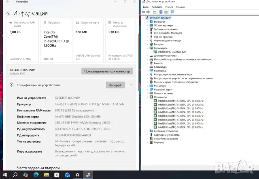The width and height of the screenshot is (259, 179).
Task: Select the Устройства за защита category
Action: (166, 139)
